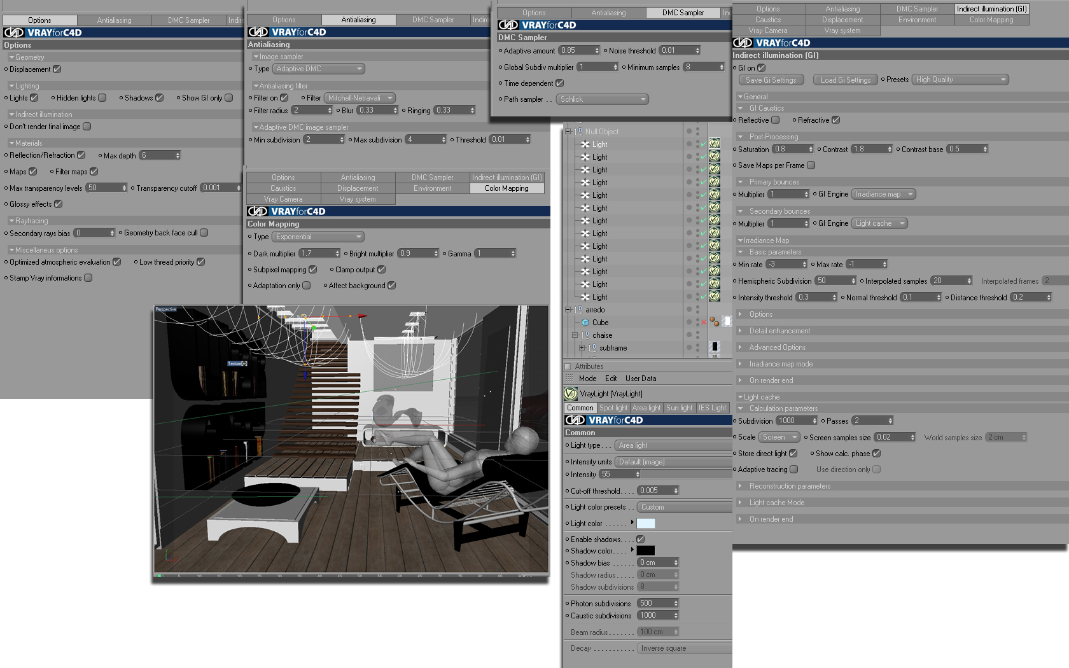The image size is (1069, 668).
Task: Click the black texture tag on subframe row
Action: (x=715, y=347)
